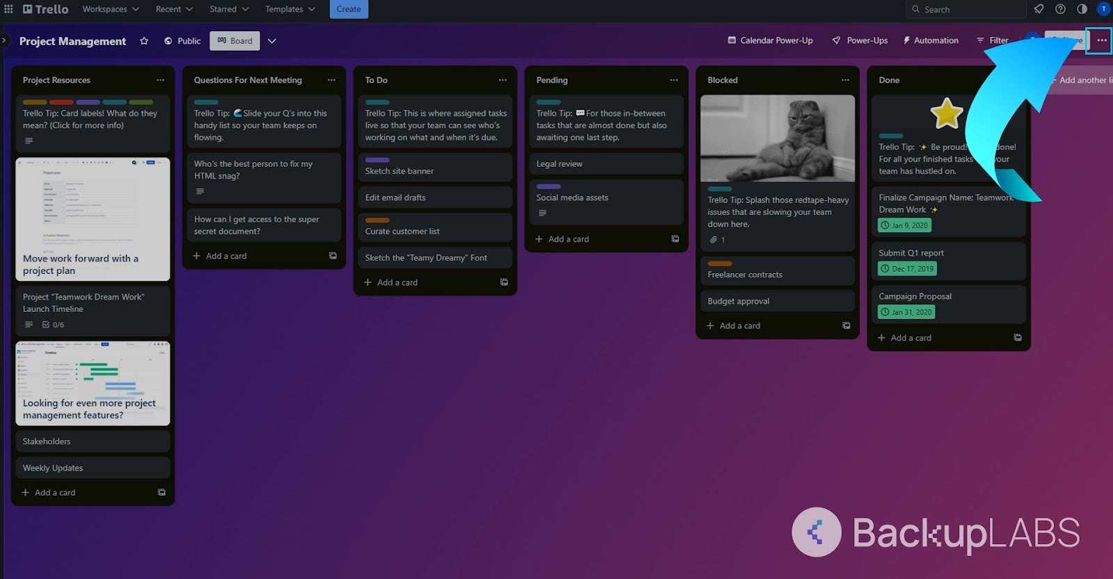The image size is (1113, 579).
Task: Change the Public visibility setting
Action: coord(182,41)
